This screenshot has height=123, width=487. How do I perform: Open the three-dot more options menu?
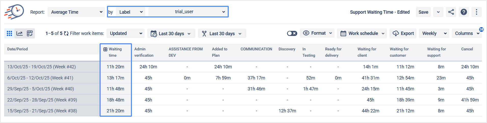pos(477,12)
